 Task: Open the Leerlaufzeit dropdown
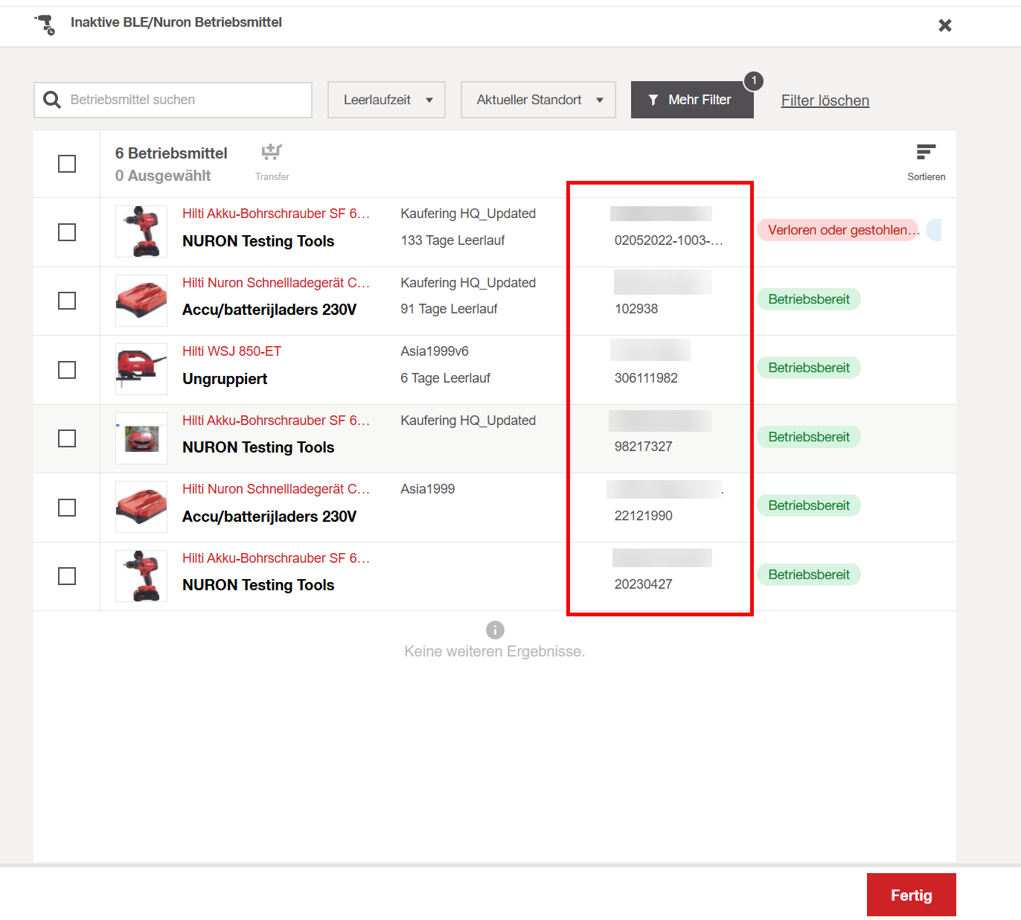[386, 100]
